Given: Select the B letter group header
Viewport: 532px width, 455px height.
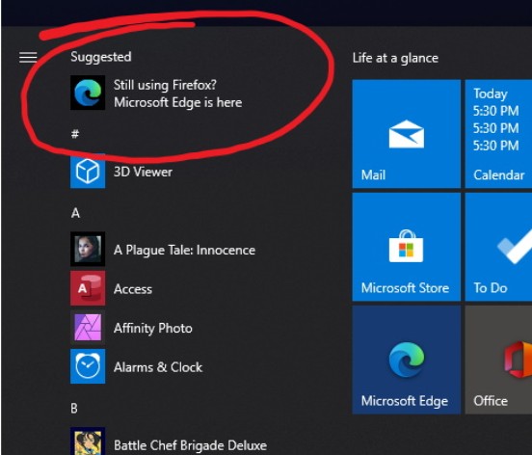Looking at the screenshot, I should click(x=74, y=408).
